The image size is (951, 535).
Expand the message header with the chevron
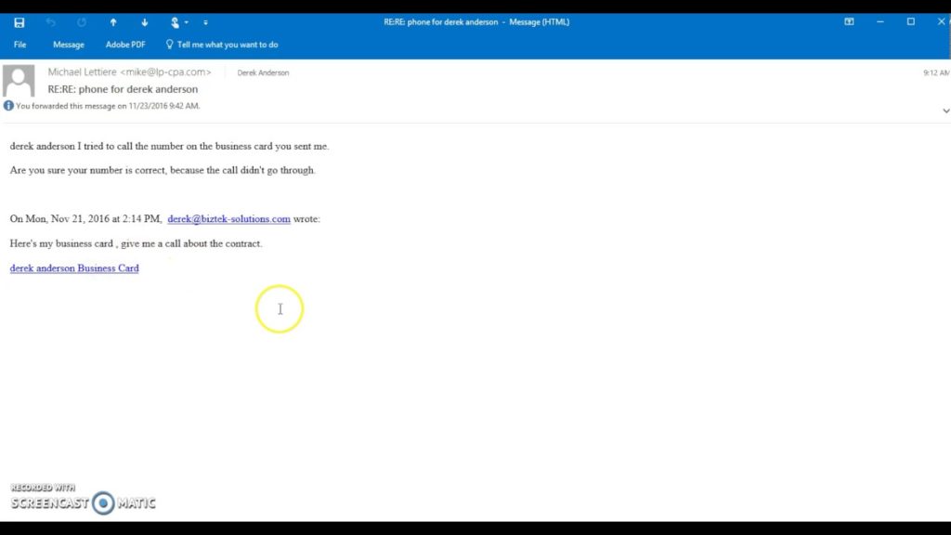[945, 111]
